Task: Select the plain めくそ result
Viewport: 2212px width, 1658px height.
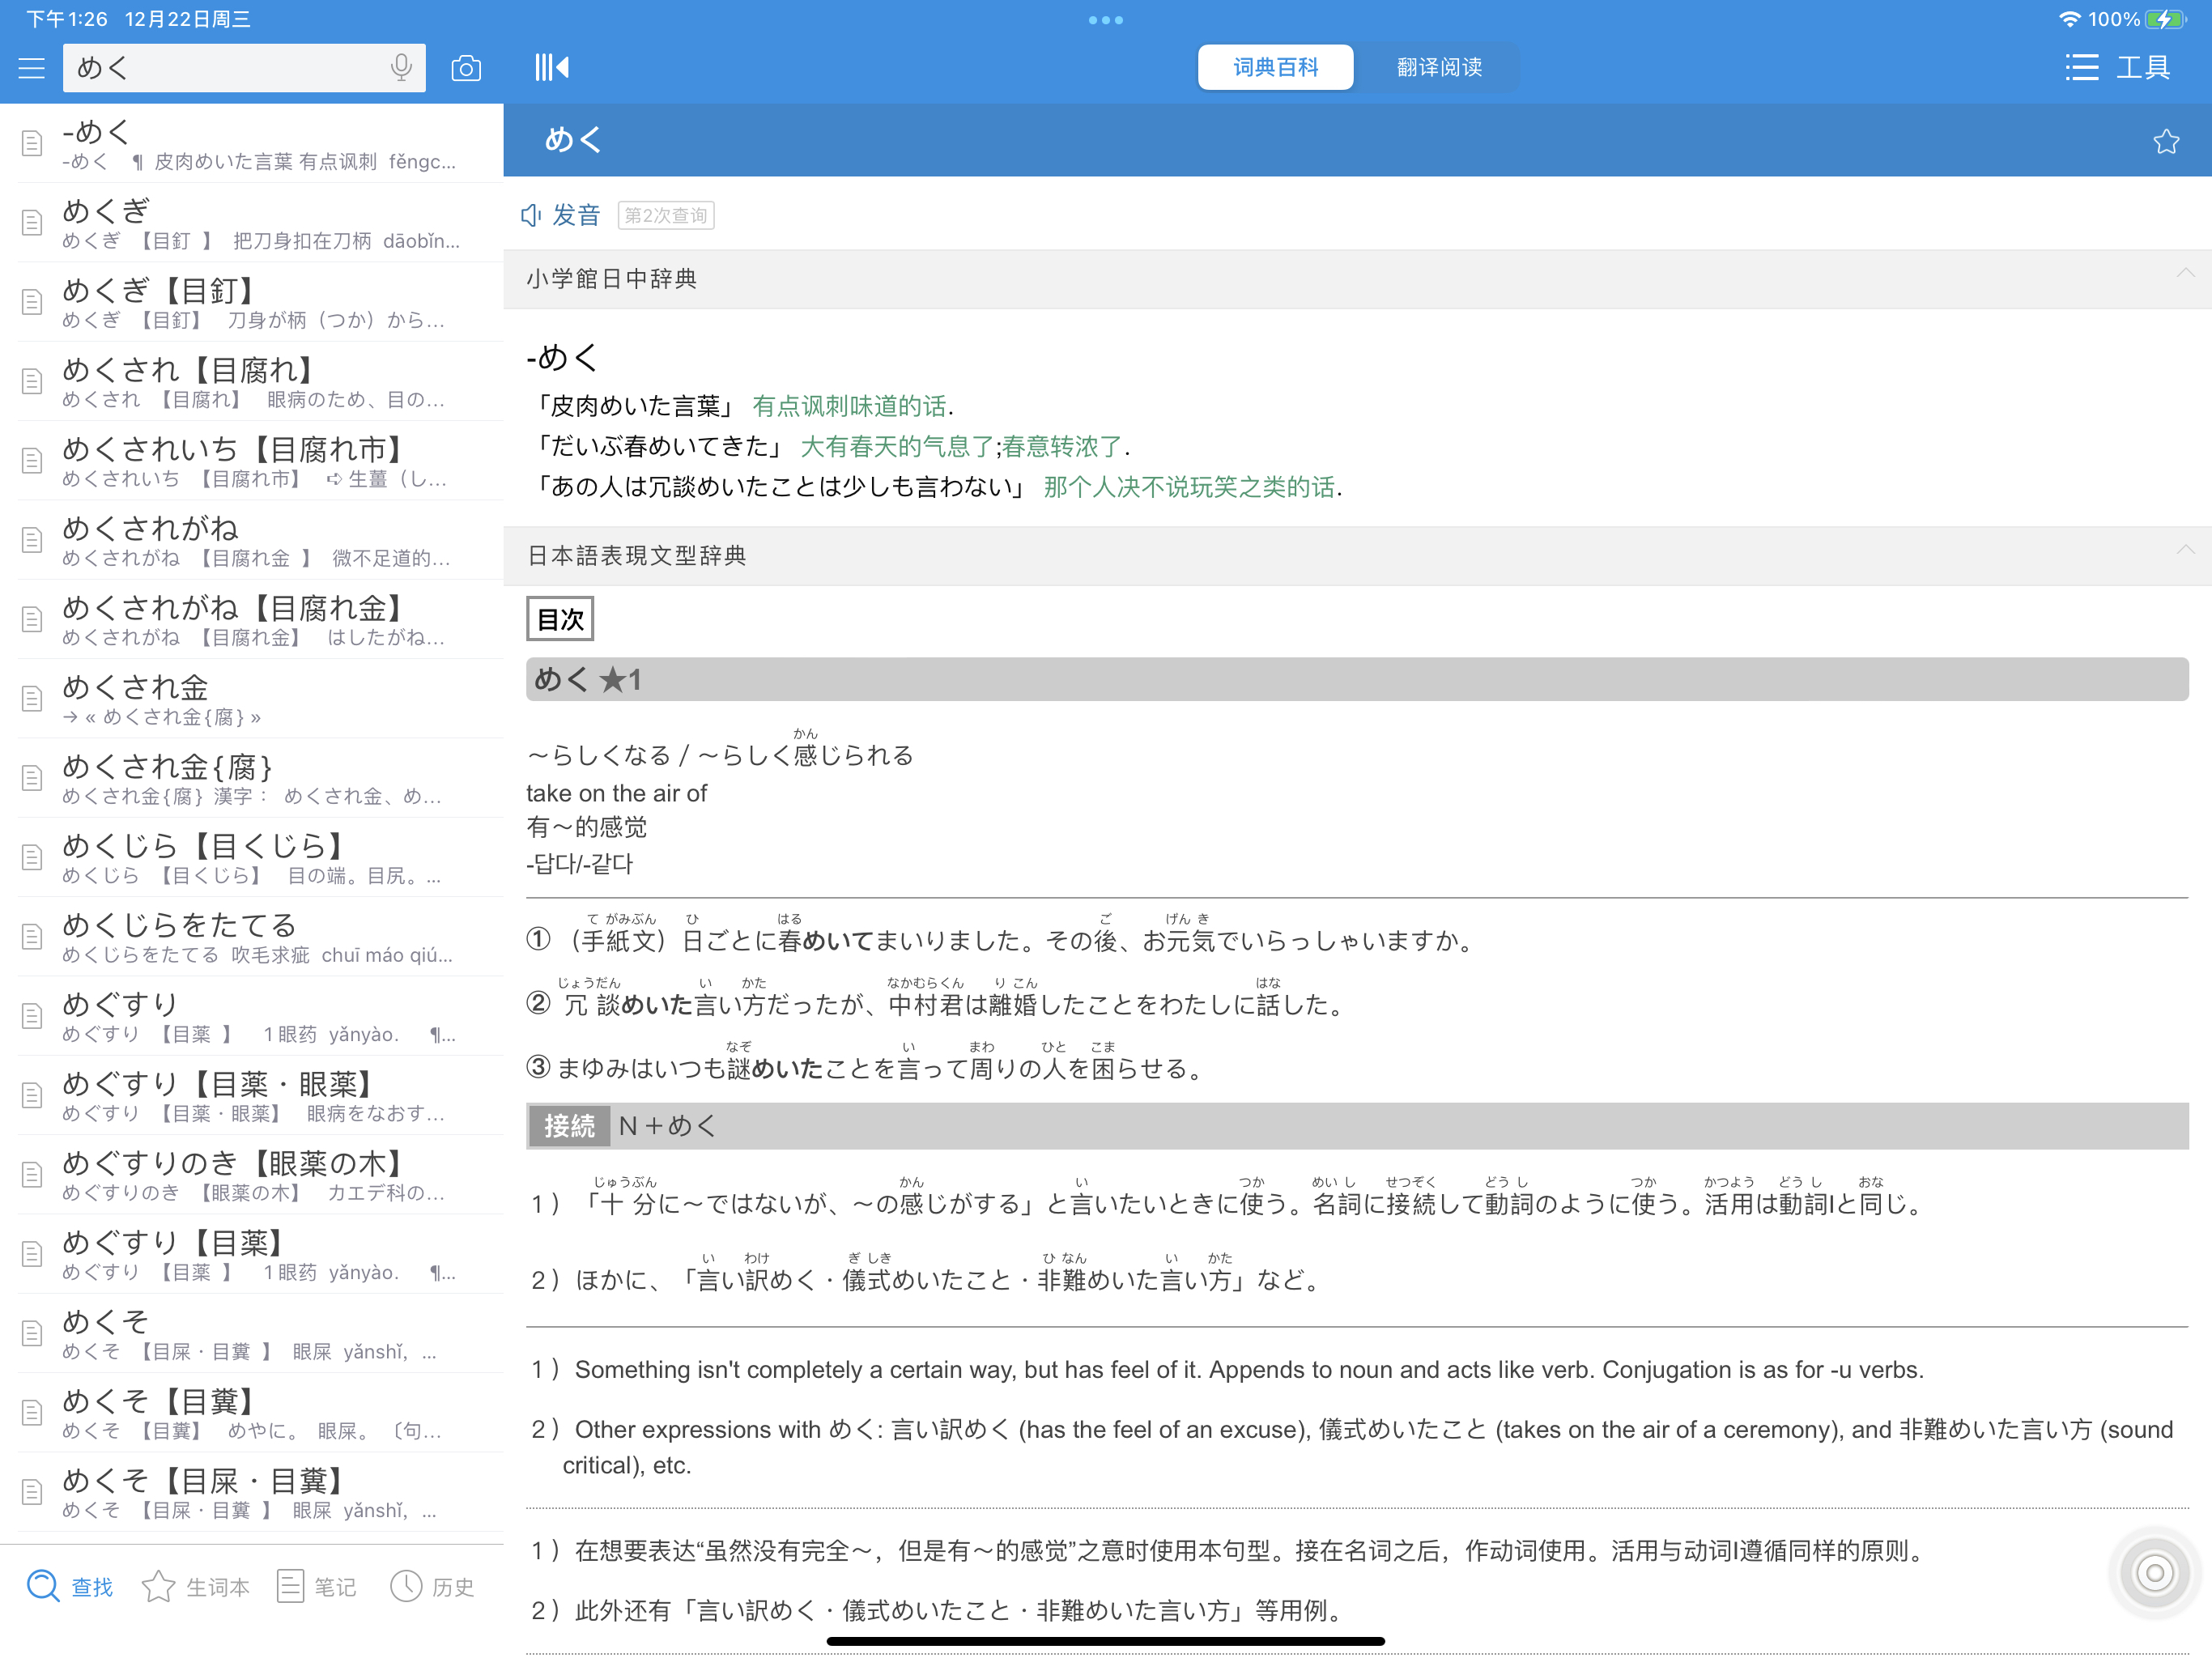Action: (252, 1334)
